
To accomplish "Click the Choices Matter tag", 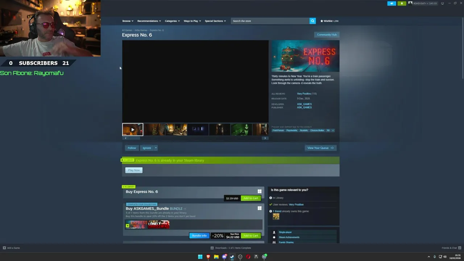I will [x=317, y=130].
